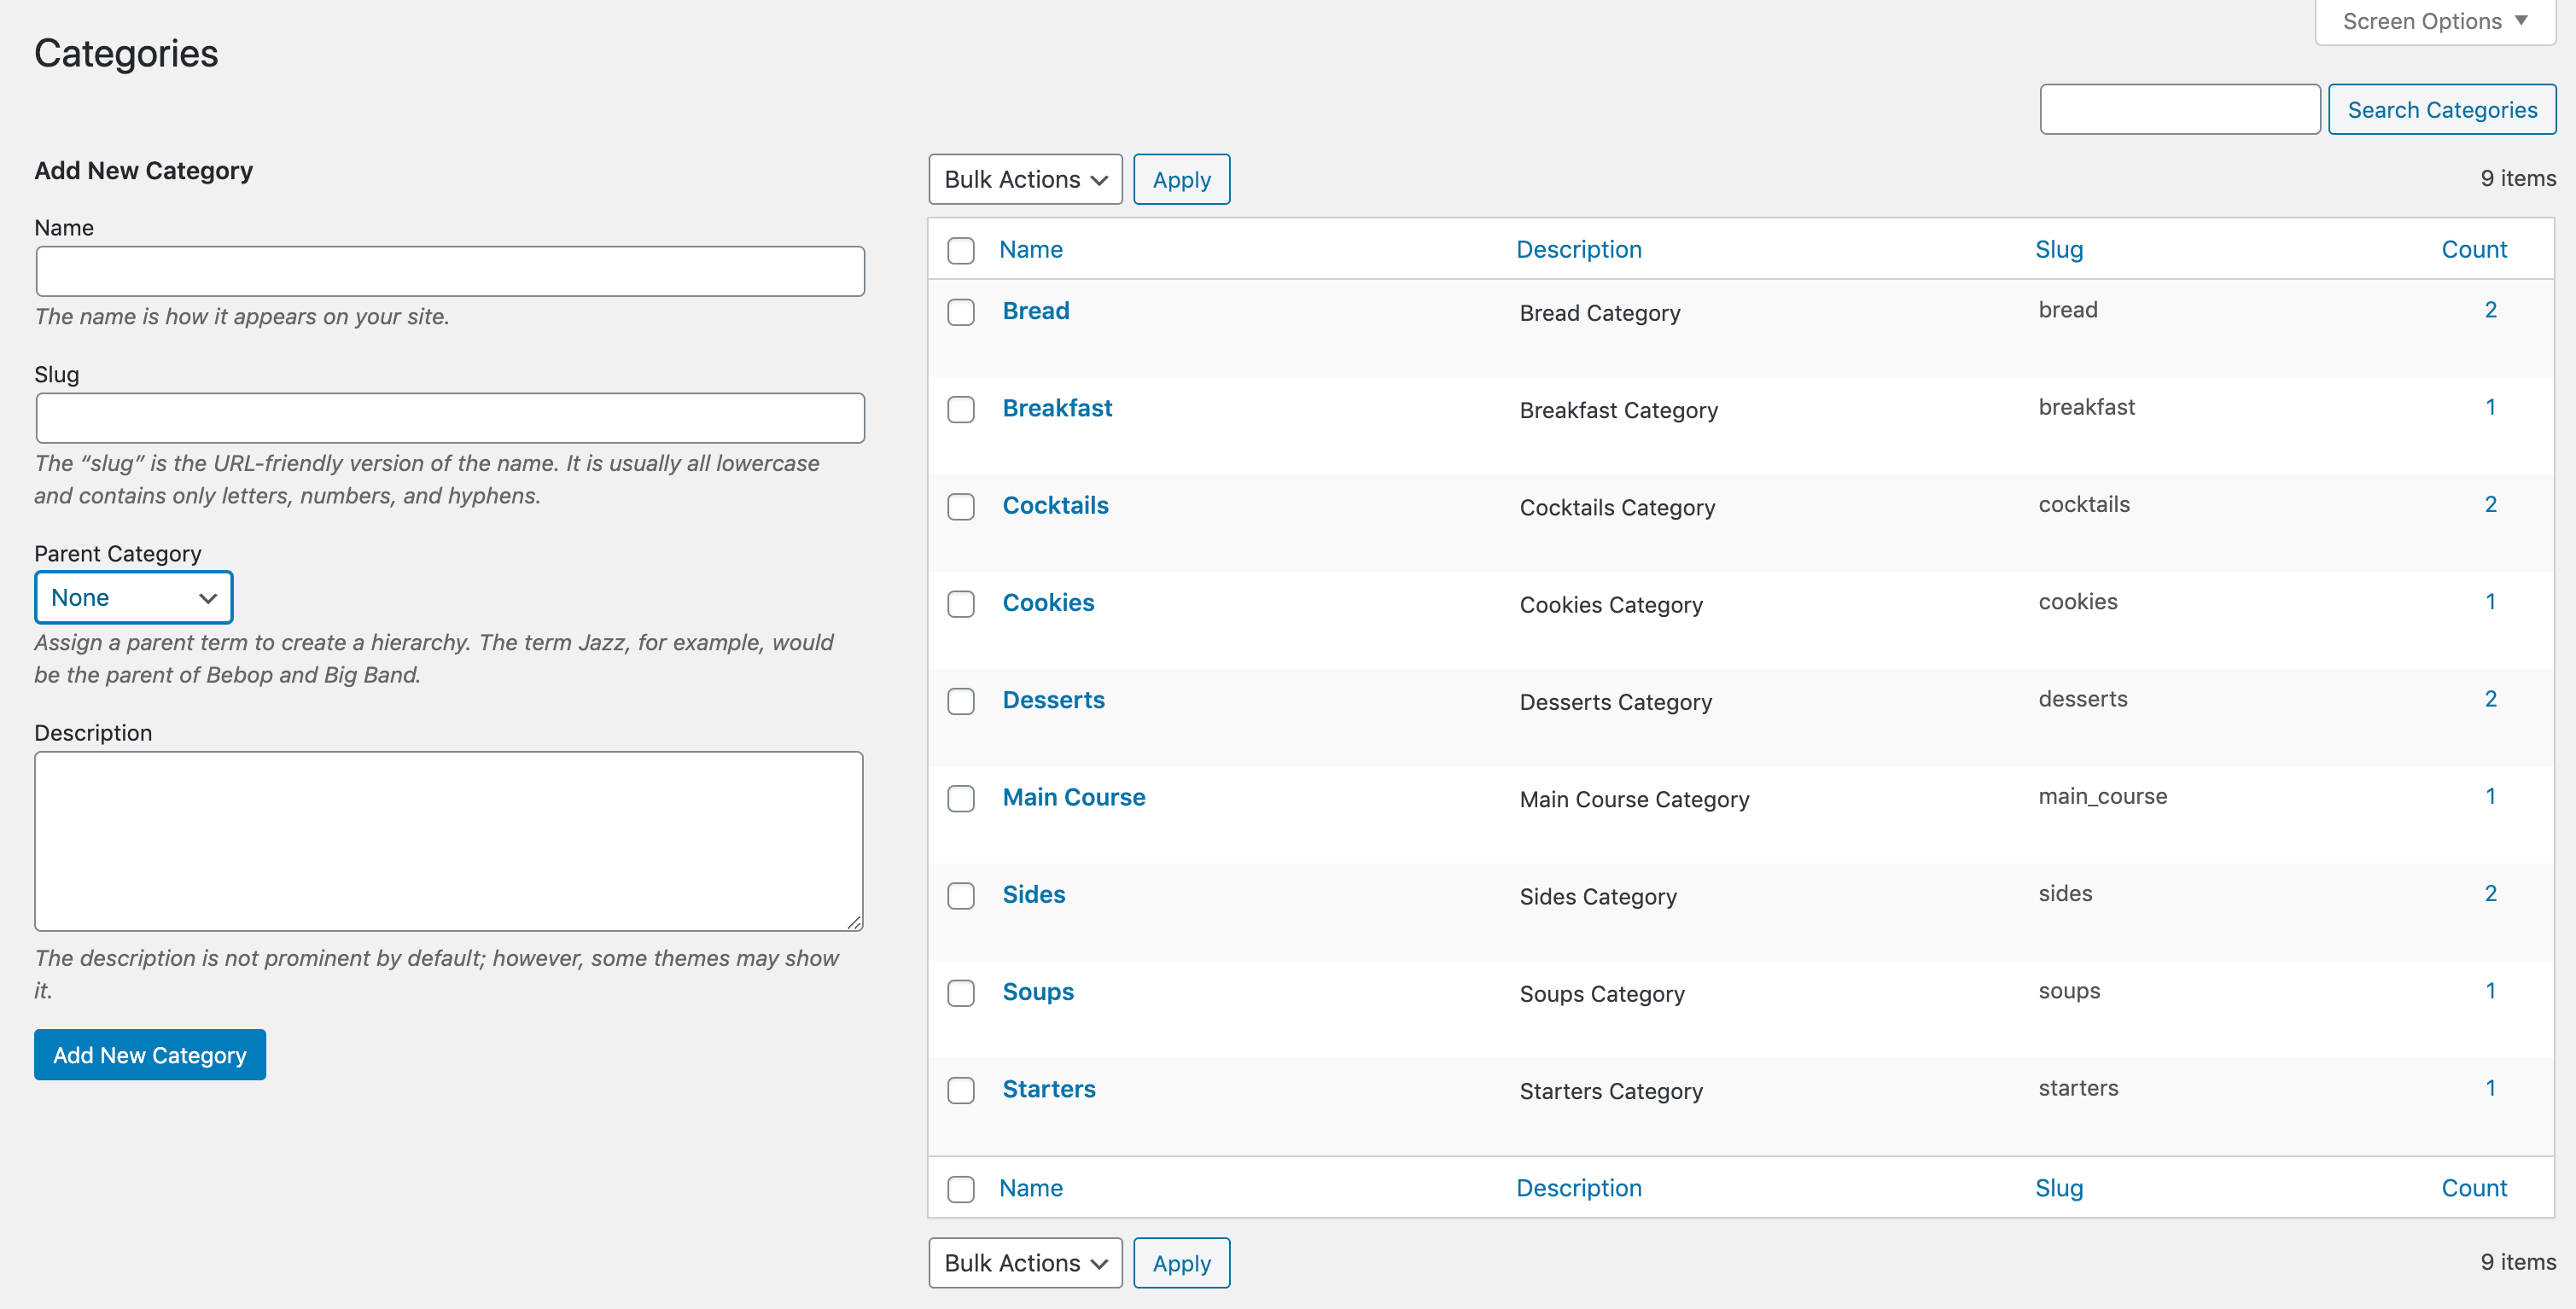Image resolution: width=2576 pixels, height=1309 pixels.
Task: Open the Soups category link
Action: pos(1037,992)
